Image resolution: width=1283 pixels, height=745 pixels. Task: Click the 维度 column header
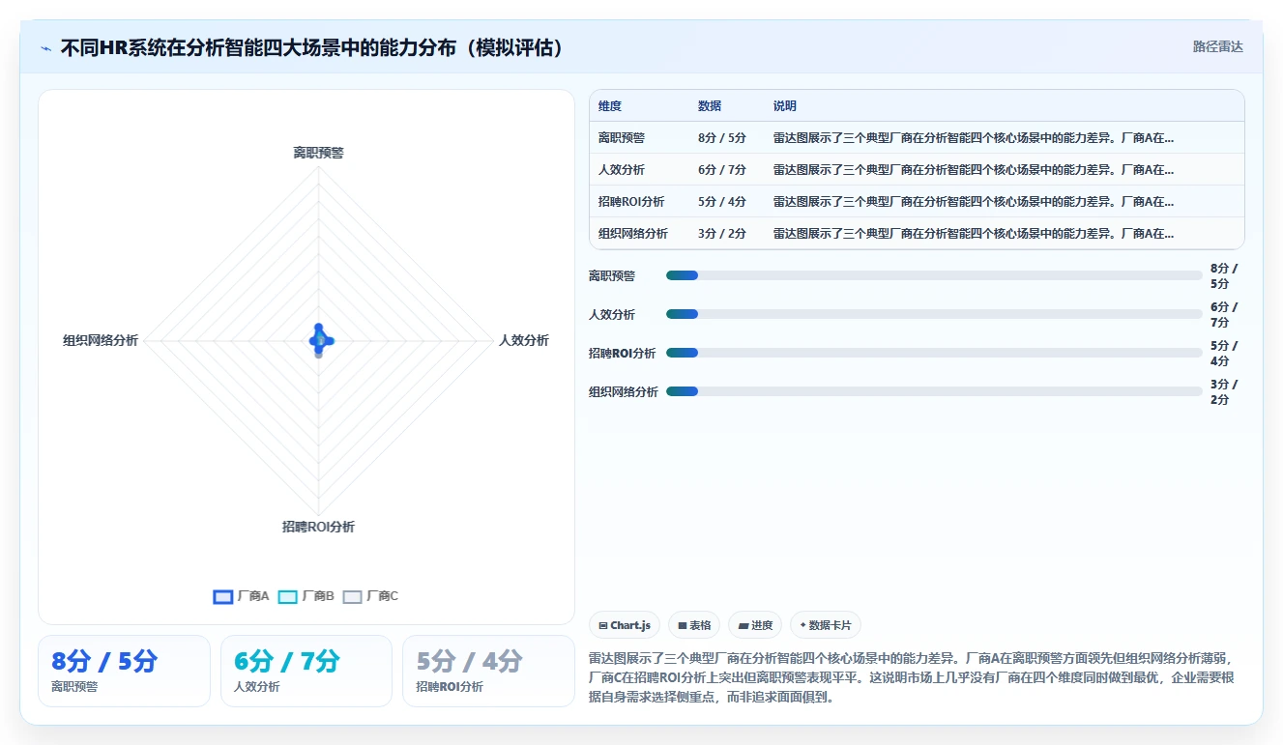pyautogui.click(x=610, y=106)
